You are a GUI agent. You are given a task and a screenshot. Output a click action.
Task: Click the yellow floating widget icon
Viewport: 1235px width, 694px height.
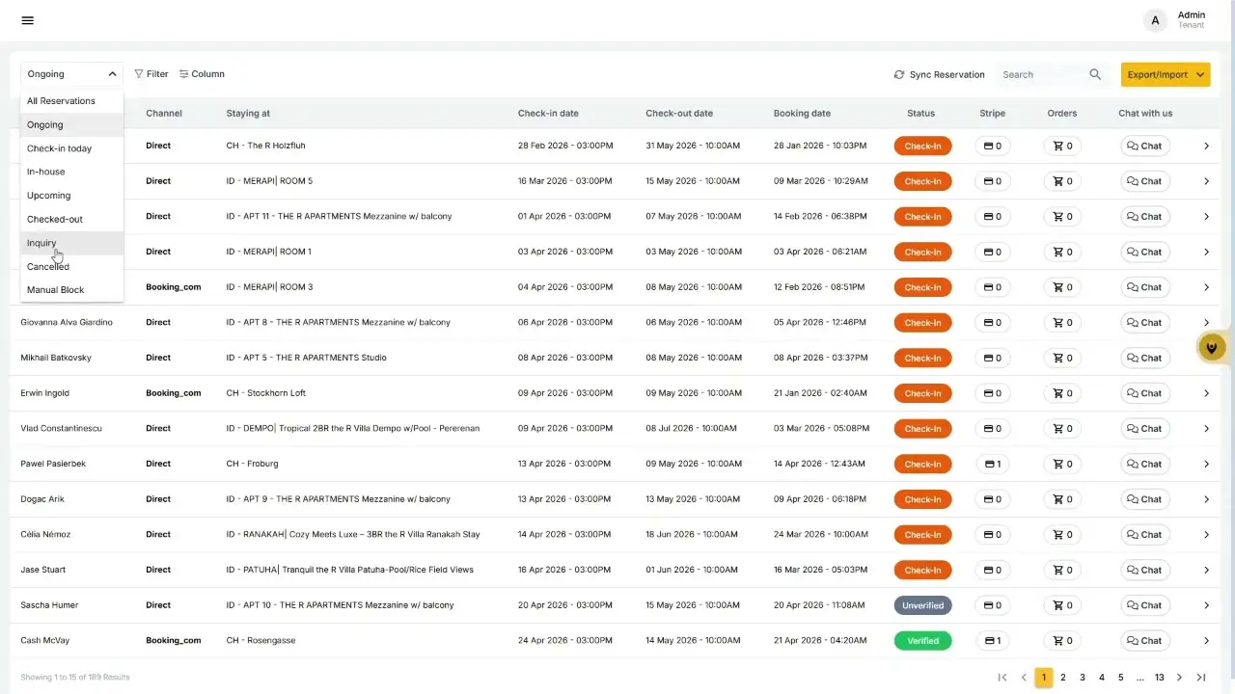[x=1212, y=347]
